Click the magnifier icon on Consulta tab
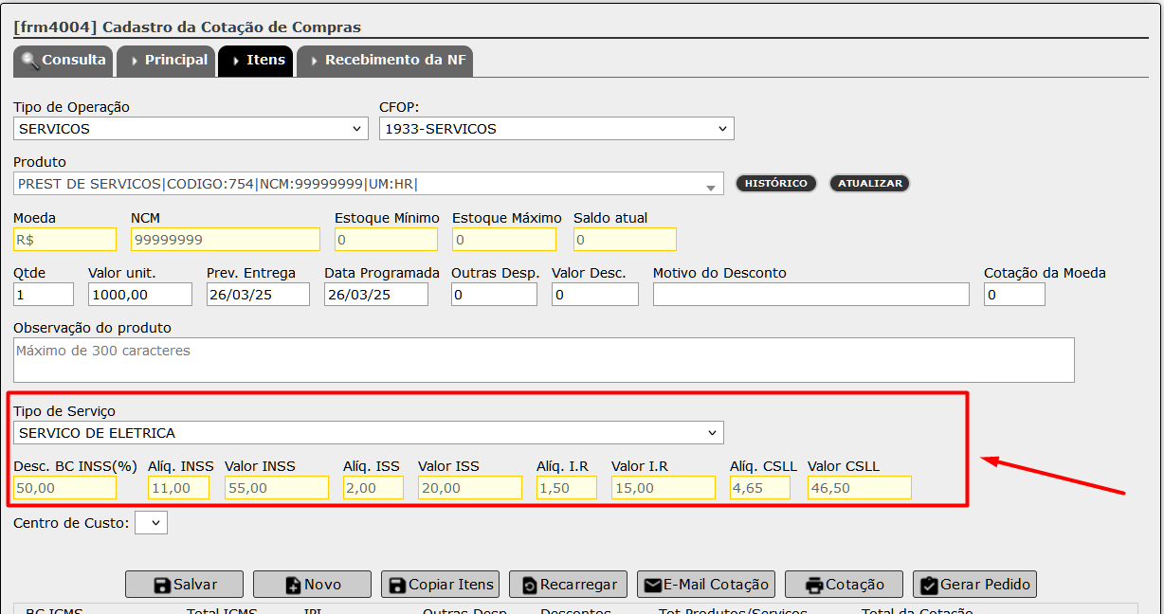Screen dimensions: 1164x614 30,61
